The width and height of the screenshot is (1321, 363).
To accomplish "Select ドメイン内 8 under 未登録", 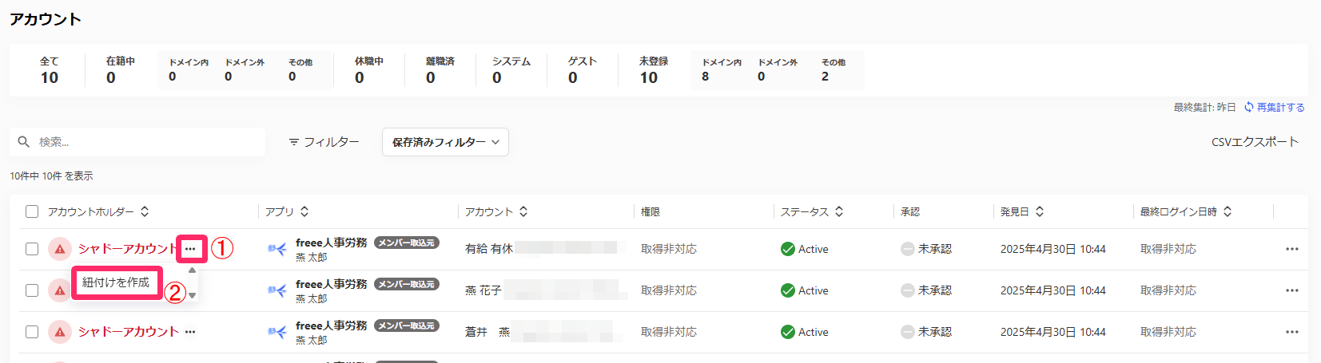I will (722, 69).
